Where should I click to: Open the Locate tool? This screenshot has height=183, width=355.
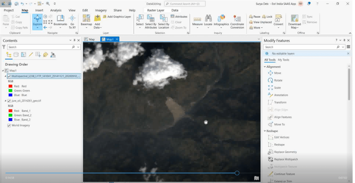tap(208, 22)
